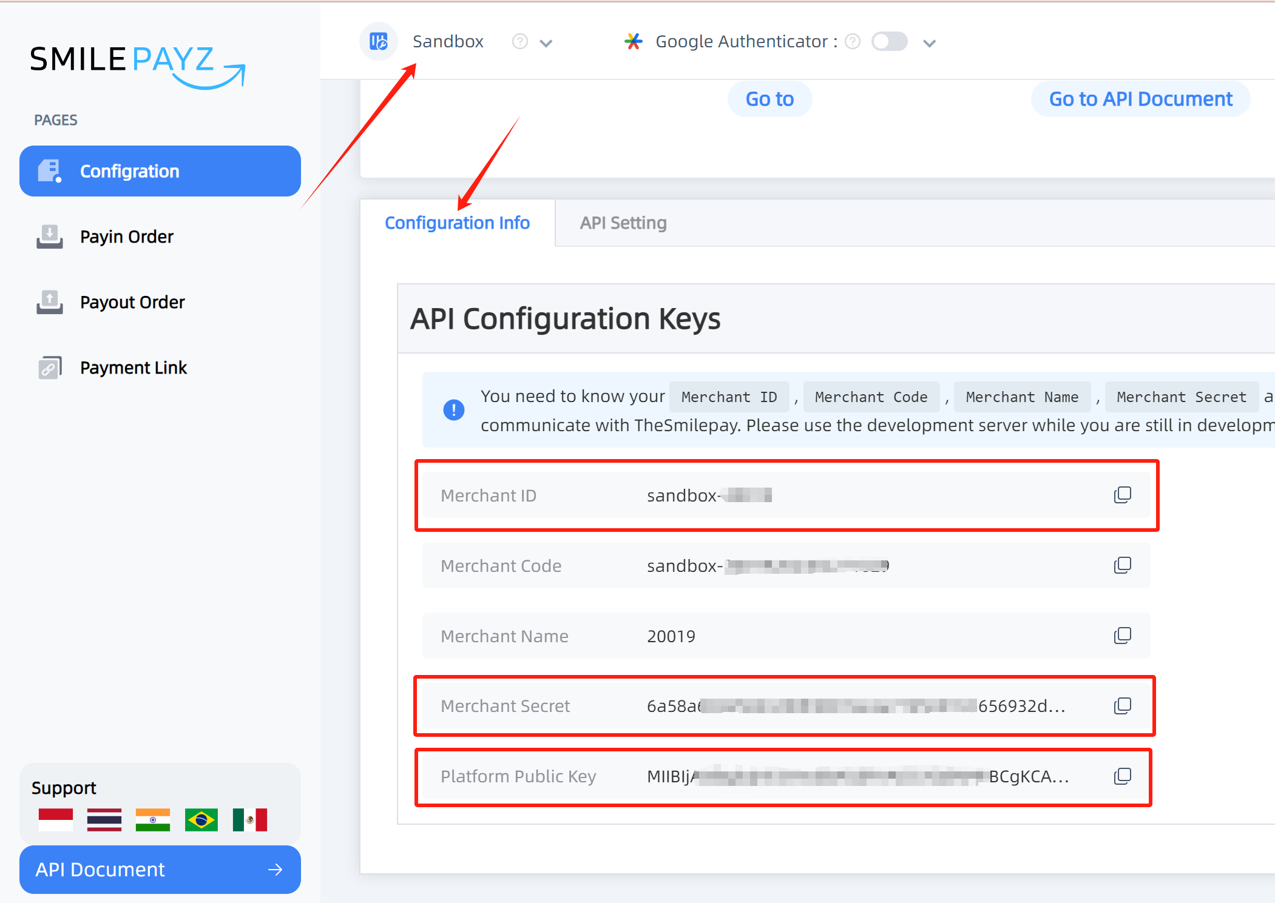Open Google Authenticator help question icon
1275x903 pixels.
coord(853,41)
